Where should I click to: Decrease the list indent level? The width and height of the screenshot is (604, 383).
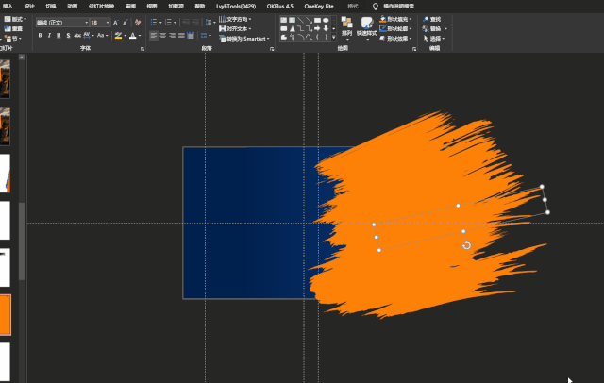coord(186,23)
